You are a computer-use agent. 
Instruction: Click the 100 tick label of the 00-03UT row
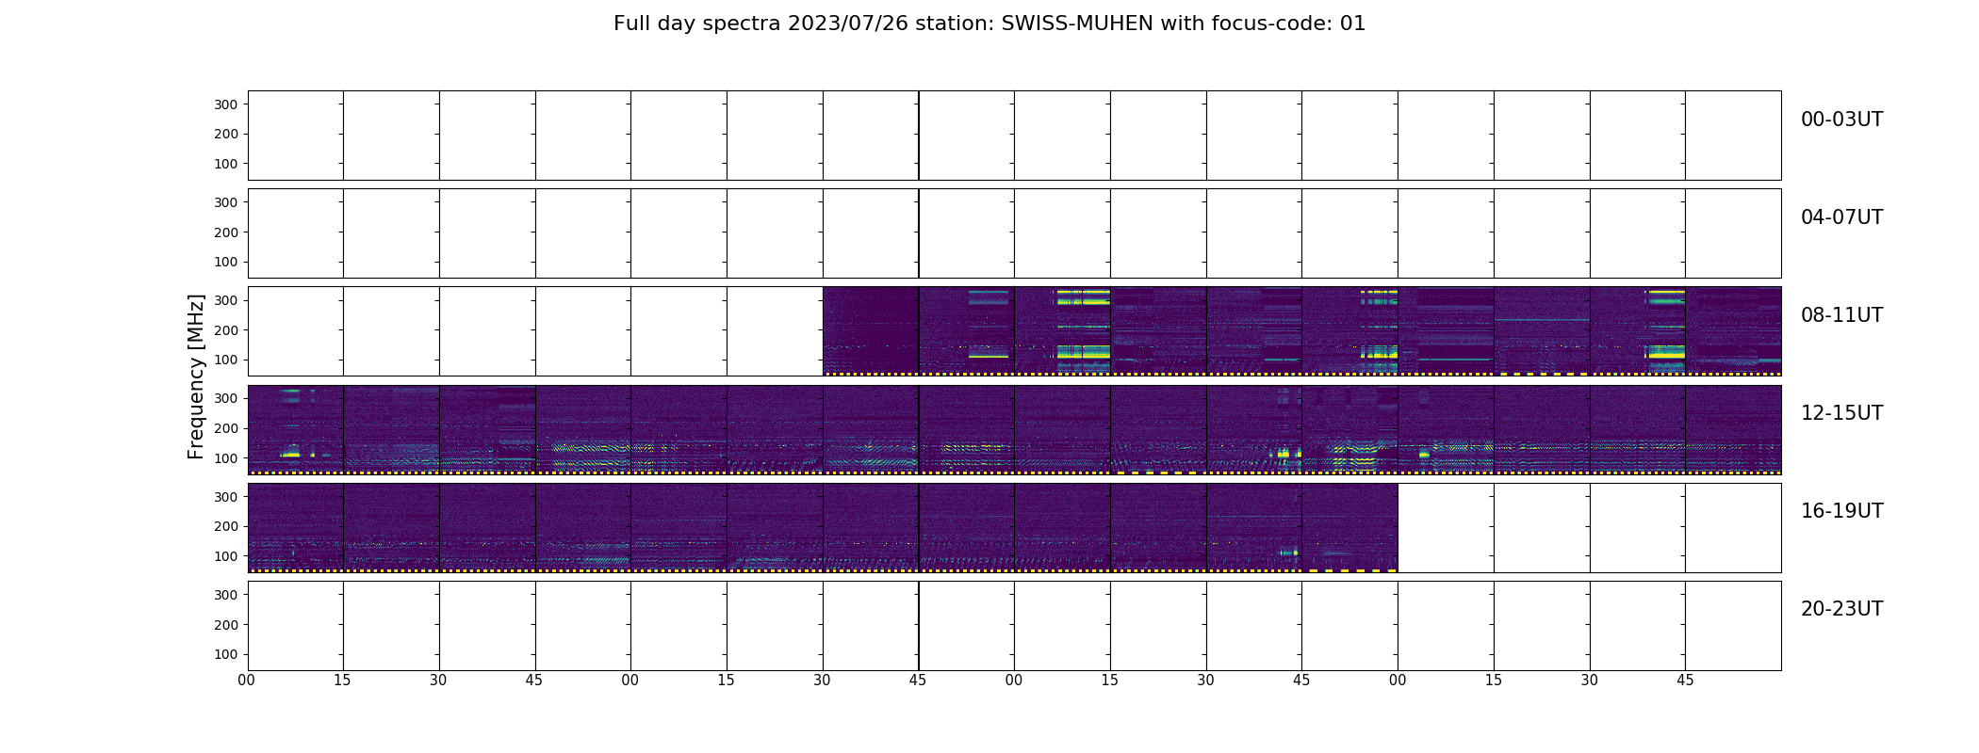pos(226,165)
